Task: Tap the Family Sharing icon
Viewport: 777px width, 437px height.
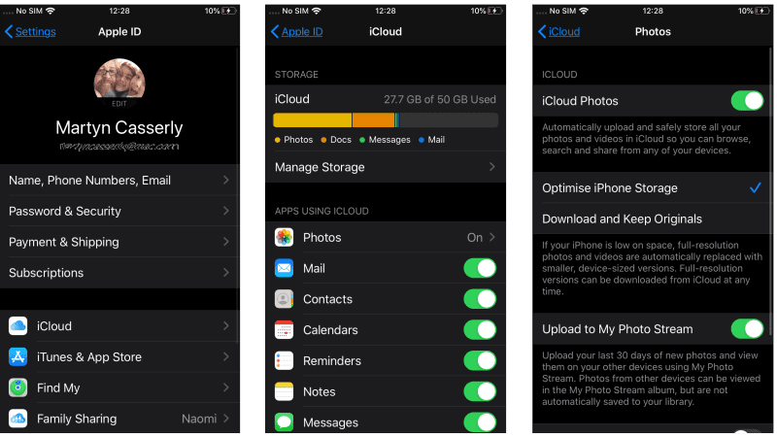Action: click(x=17, y=419)
